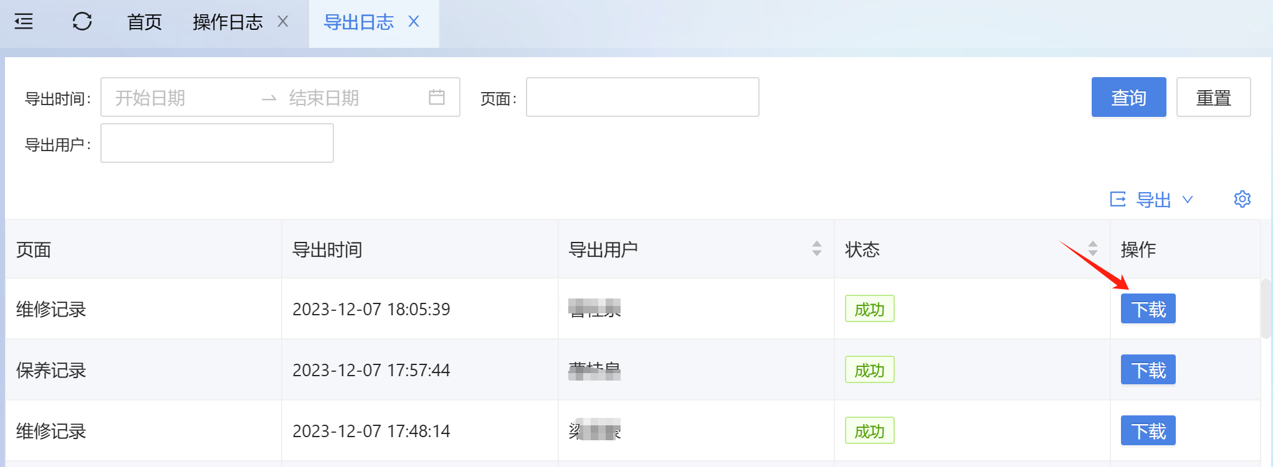Image resolution: width=1273 pixels, height=467 pixels.
Task: Download the 保养记录 export file
Action: click(1148, 370)
